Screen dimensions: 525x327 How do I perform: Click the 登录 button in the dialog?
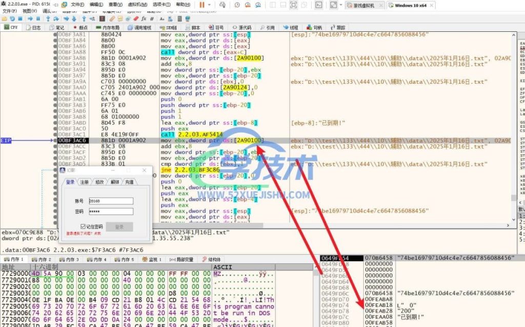(x=119, y=226)
